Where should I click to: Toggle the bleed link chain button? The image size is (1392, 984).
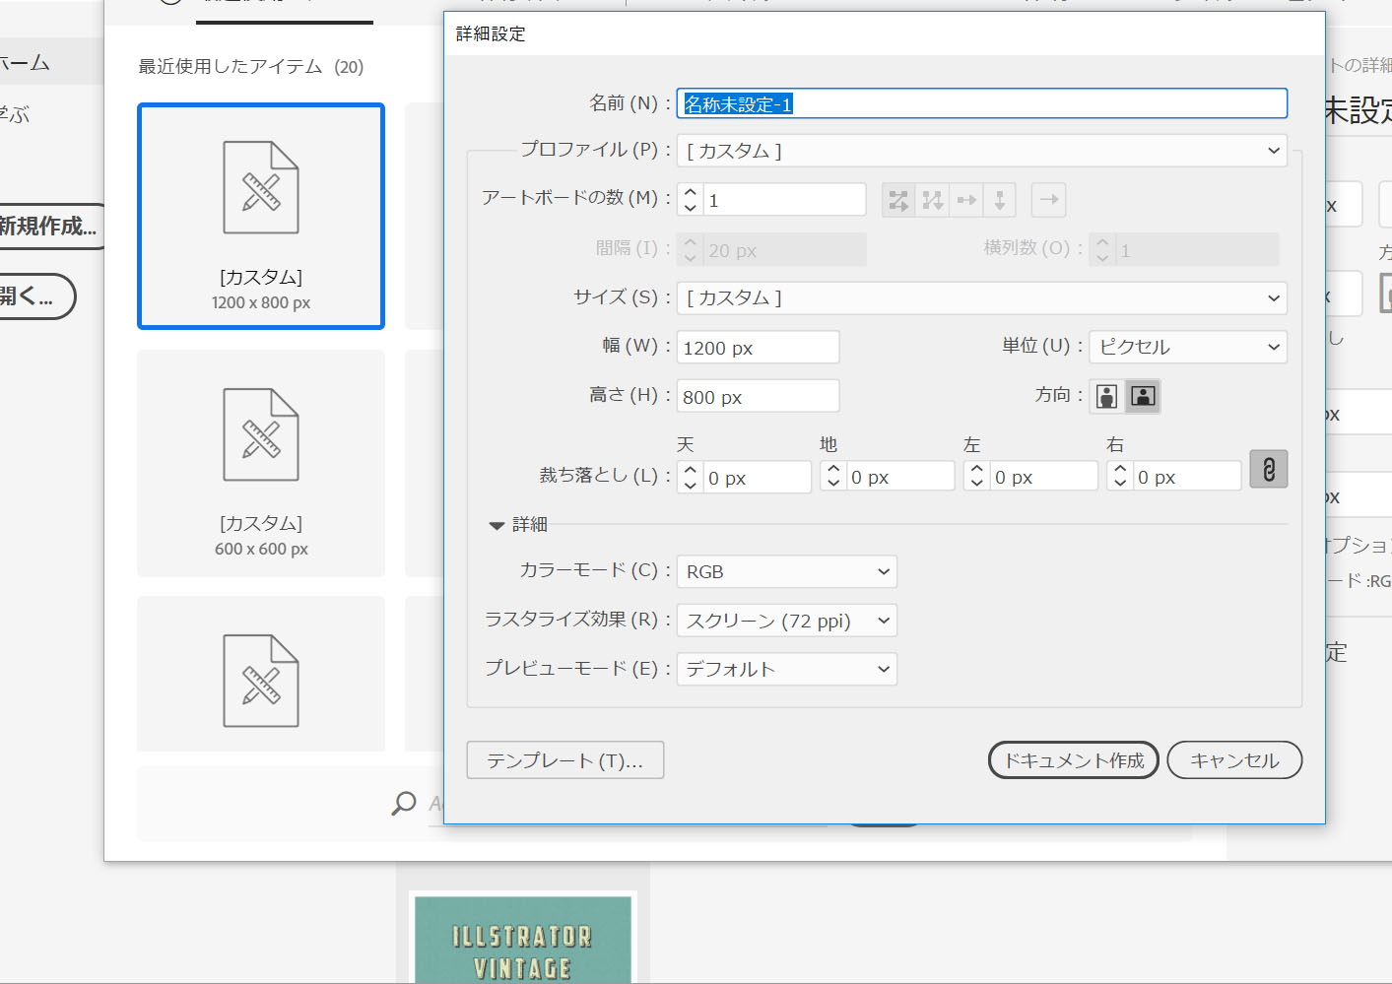[1268, 470]
